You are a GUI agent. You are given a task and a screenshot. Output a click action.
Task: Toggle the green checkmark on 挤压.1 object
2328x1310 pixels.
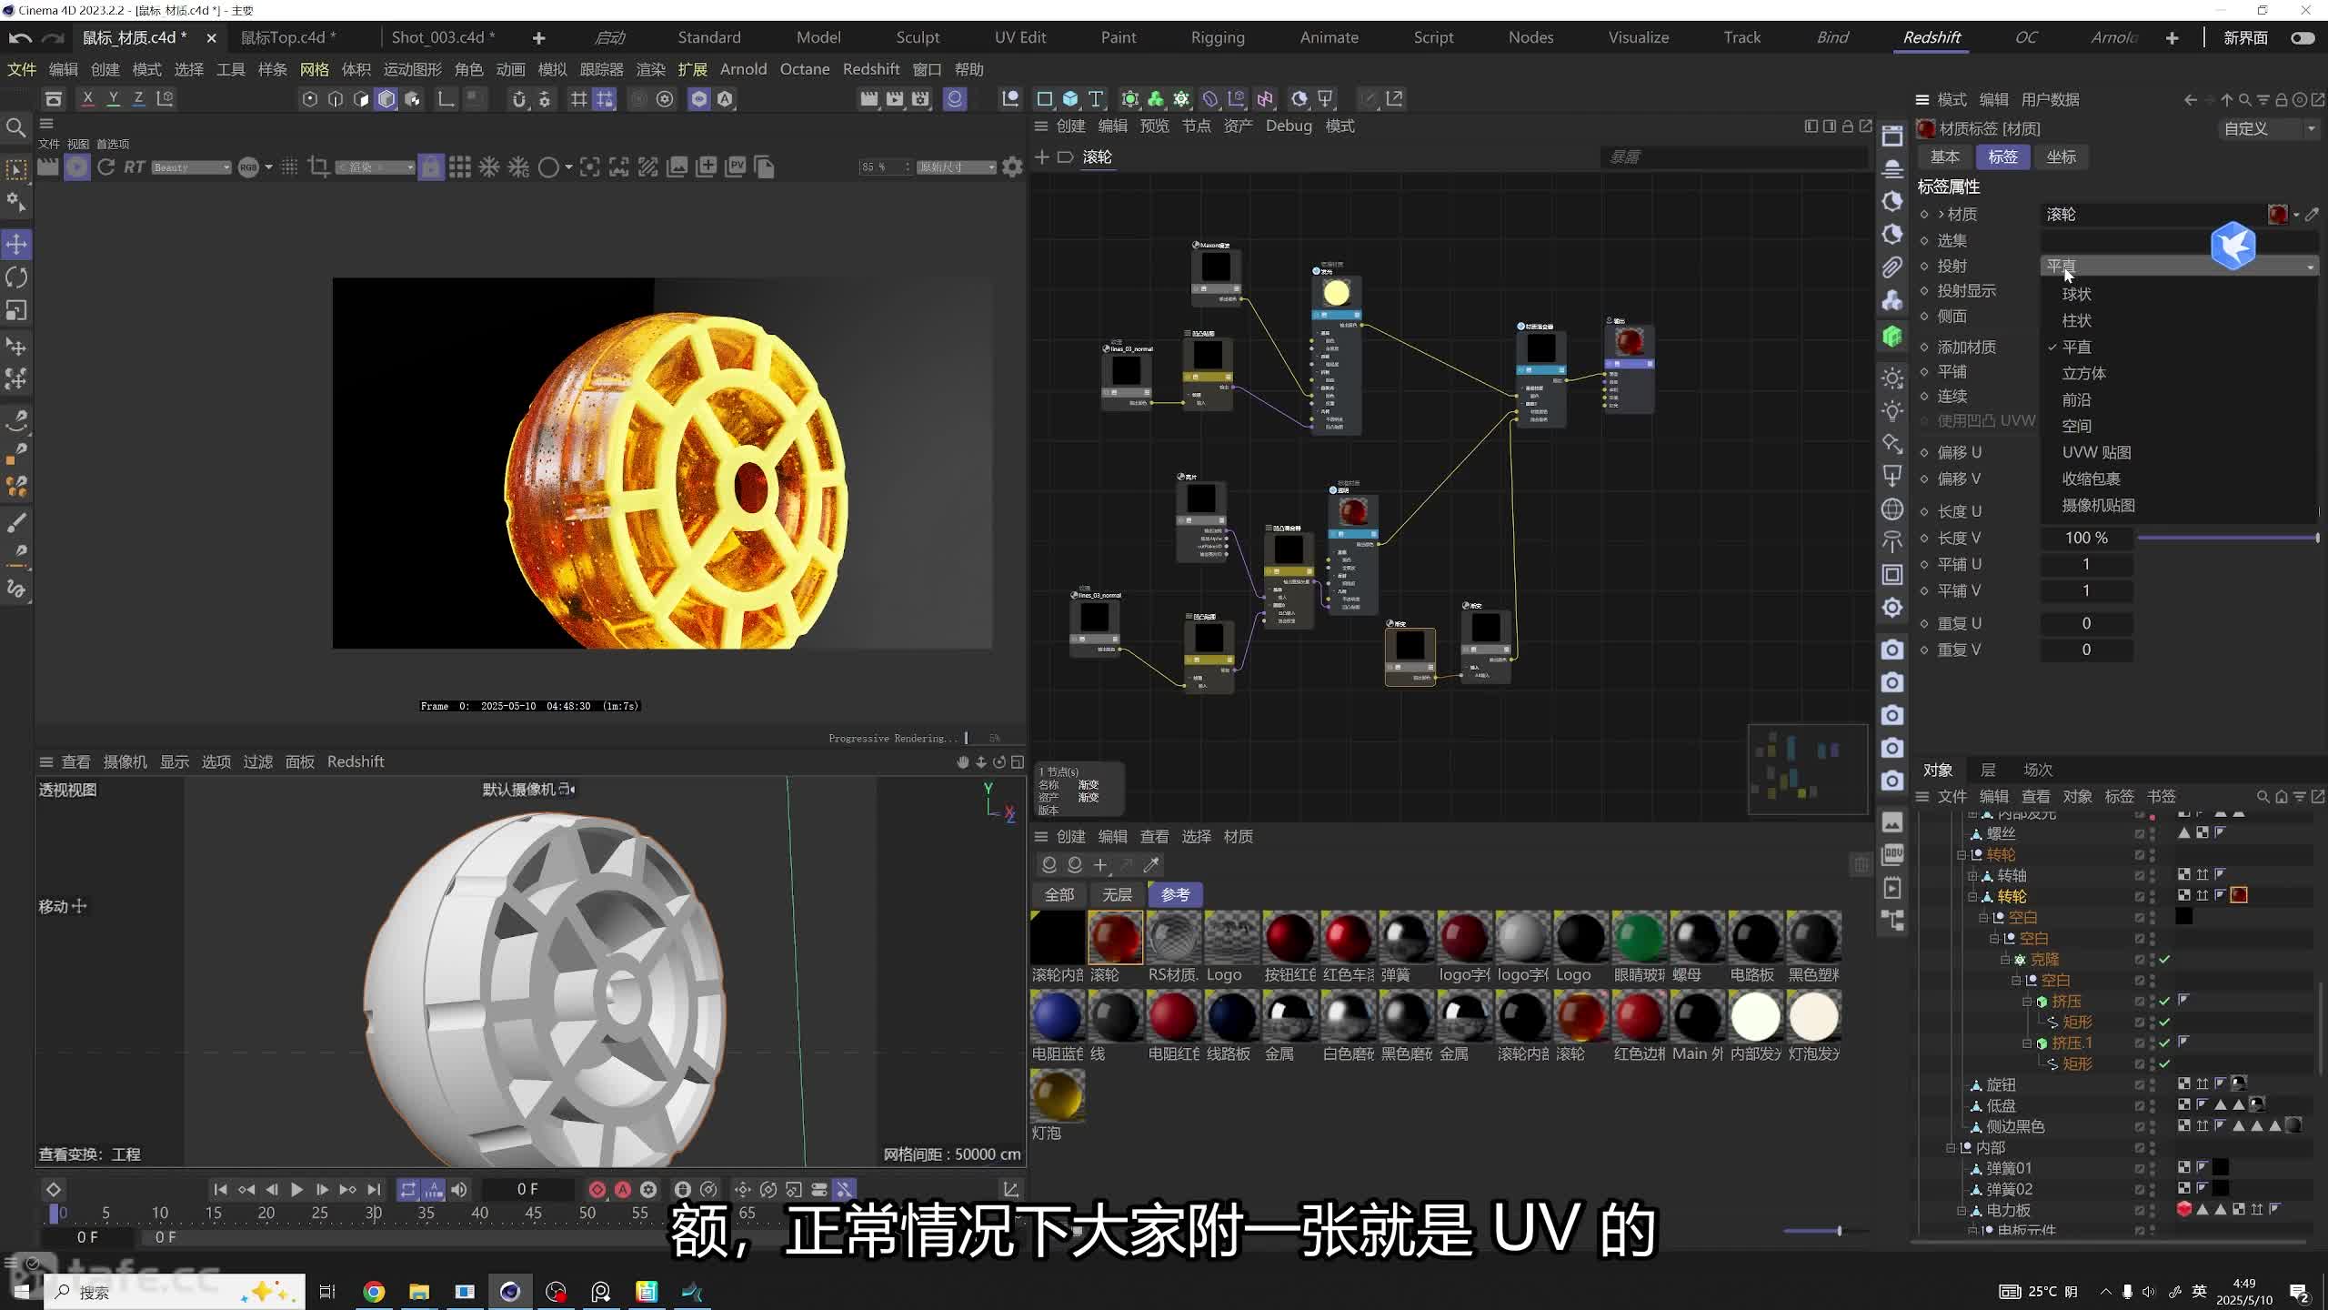click(x=2165, y=1043)
